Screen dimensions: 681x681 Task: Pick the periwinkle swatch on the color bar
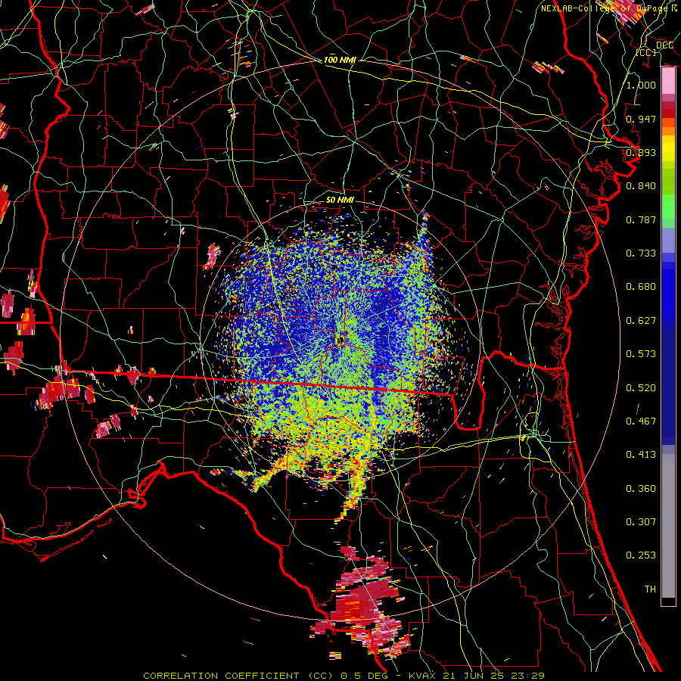pyautogui.click(x=668, y=240)
